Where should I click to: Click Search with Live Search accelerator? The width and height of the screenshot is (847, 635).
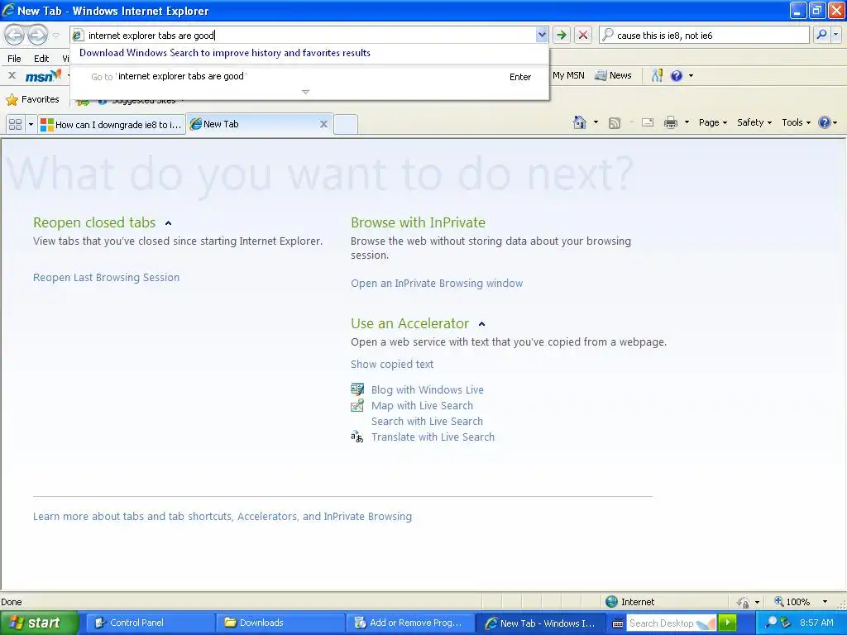pyautogui.click(x=427, y=421)
